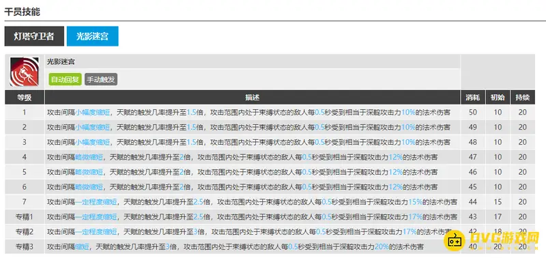Click the 光影迷宫 skill name above 自动回复
Screen dimensions: 546x258
click(x=61, y=62)
